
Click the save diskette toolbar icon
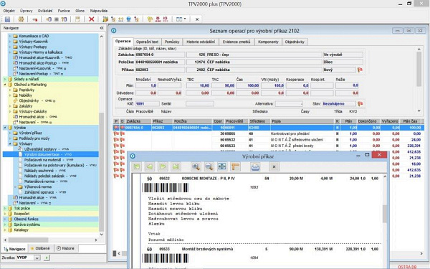[x=7, y=19]
